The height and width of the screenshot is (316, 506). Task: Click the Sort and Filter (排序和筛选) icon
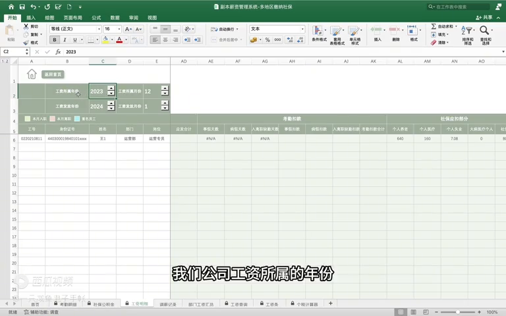[467, 32]
